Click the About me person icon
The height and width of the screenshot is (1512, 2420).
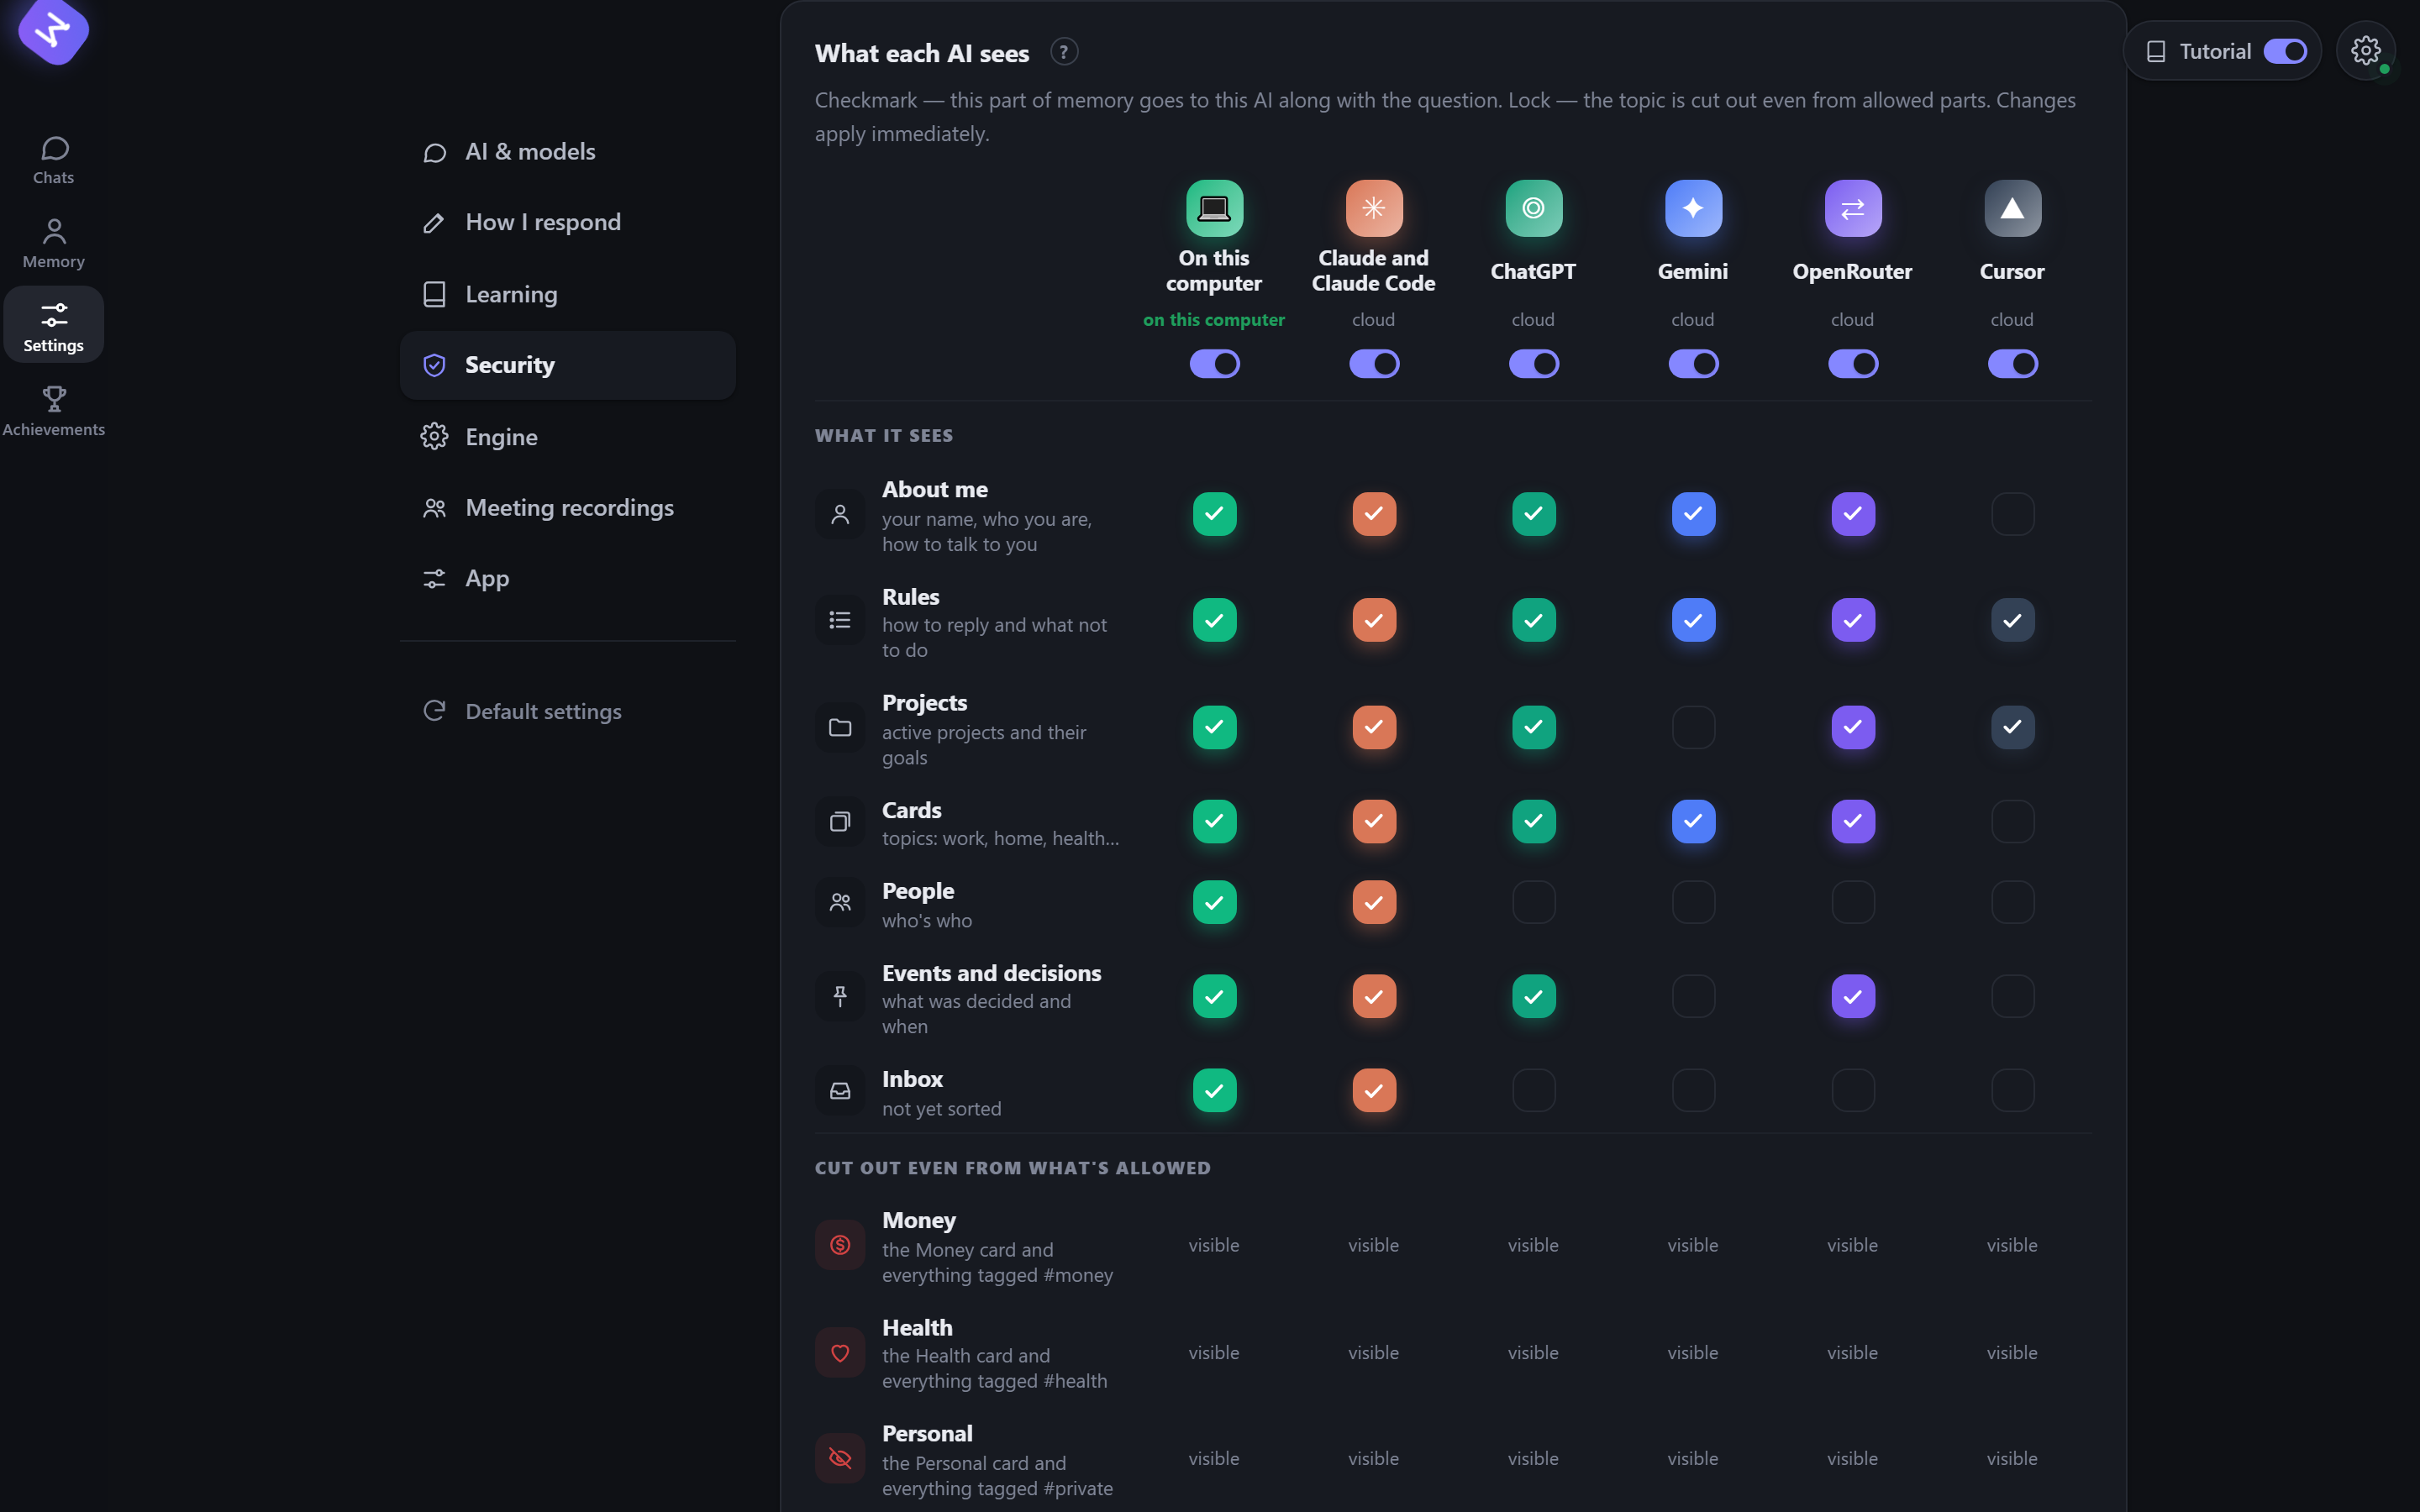(x=840, y=514)
